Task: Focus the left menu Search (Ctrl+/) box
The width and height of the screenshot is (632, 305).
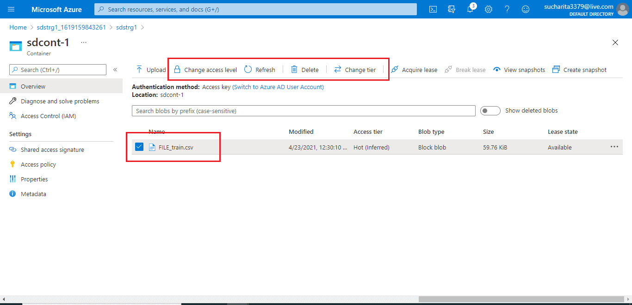Action: click(58, 70)
